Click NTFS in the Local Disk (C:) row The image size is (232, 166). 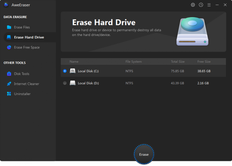(129, 71)
